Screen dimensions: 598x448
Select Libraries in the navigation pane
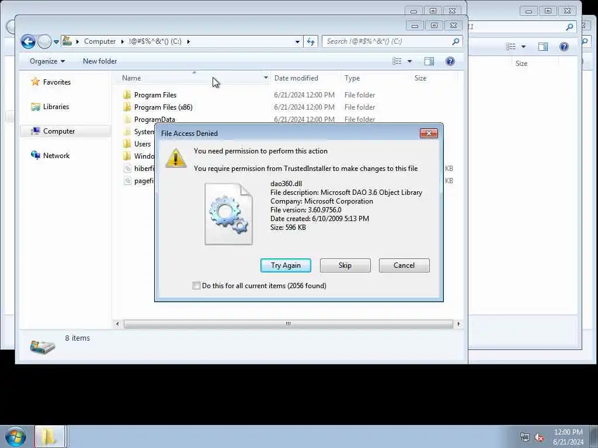tap(56, 107)
